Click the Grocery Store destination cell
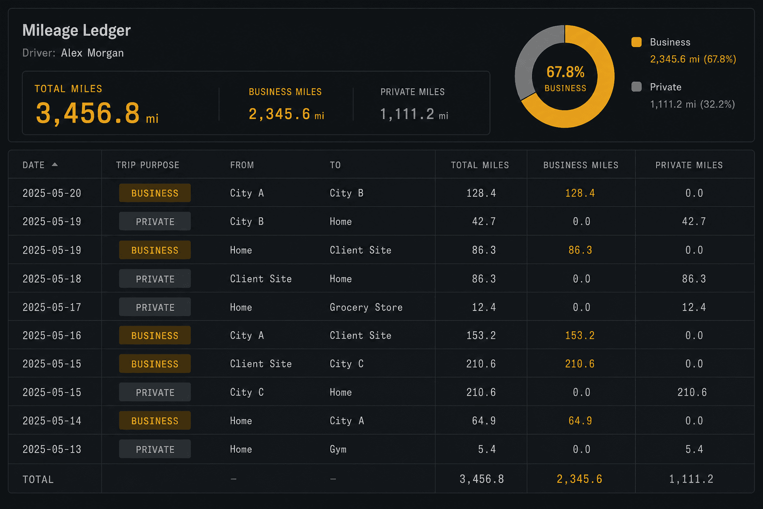Image resolution: width=763 pixels, height=509 pixels. point(366,307)
